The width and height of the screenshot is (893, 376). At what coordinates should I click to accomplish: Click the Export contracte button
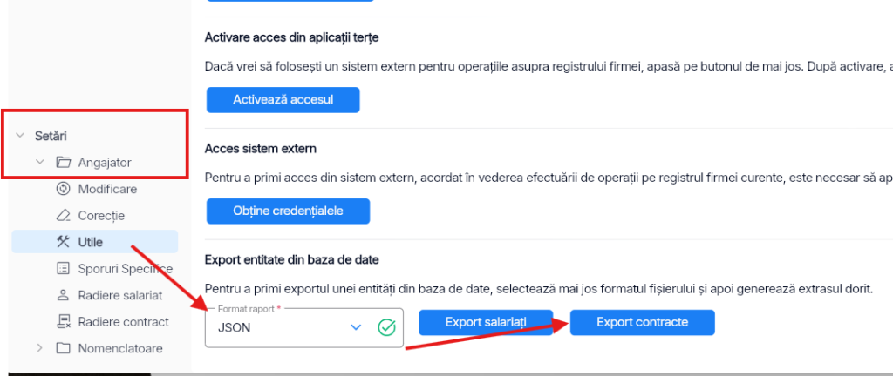point(643,323)
